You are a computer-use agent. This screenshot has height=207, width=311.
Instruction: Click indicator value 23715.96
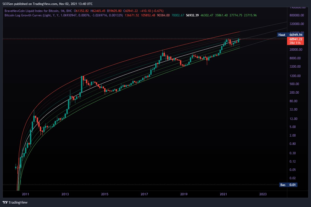pos(250,15)
